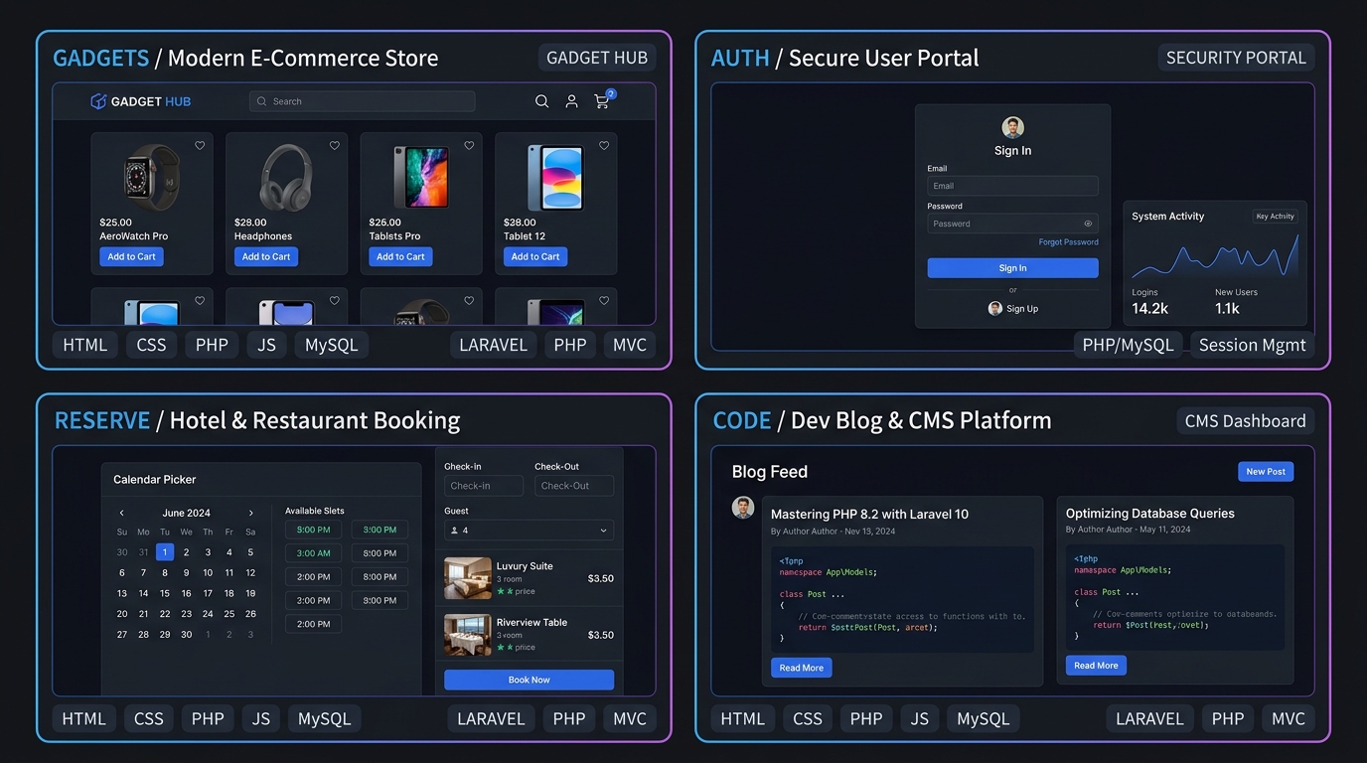Favorite AeroWatch Pro with its heart icon
The image size is (1367, 763).
[x=200, y=146]
